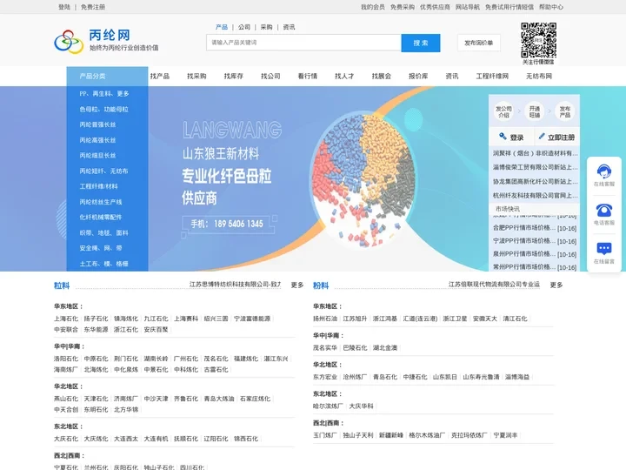Select the 采购 search tab
The image size is (626, 470).
pos(266,27)
